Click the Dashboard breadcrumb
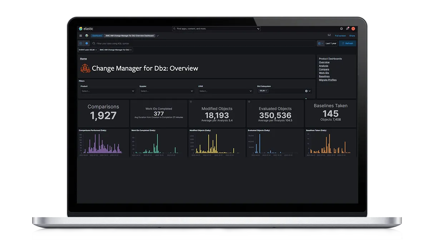429x246 pixels. [x=97, y=36]
